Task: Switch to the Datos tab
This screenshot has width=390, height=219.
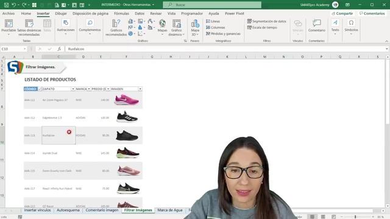Action: point(140,13)
